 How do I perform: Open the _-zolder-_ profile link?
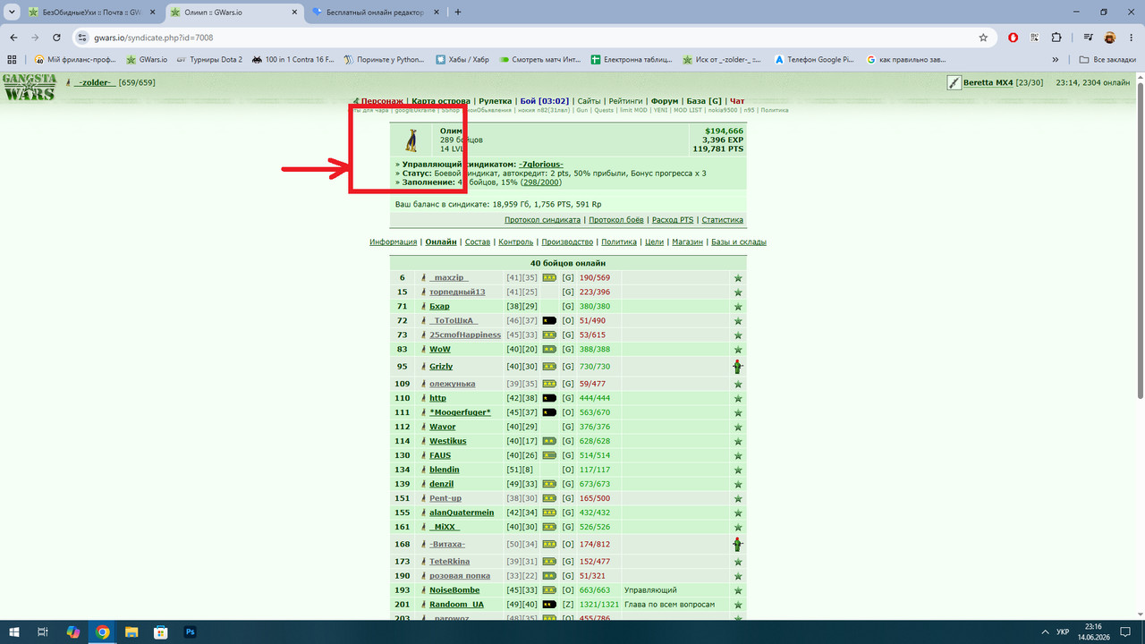95,82
